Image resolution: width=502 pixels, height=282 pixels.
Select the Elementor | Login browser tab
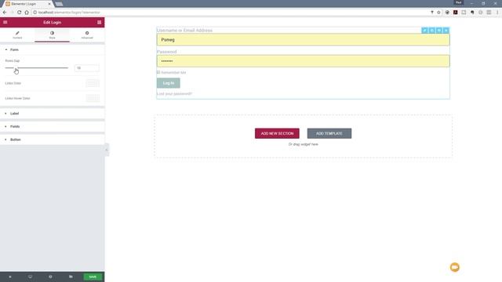pos(27,4)
